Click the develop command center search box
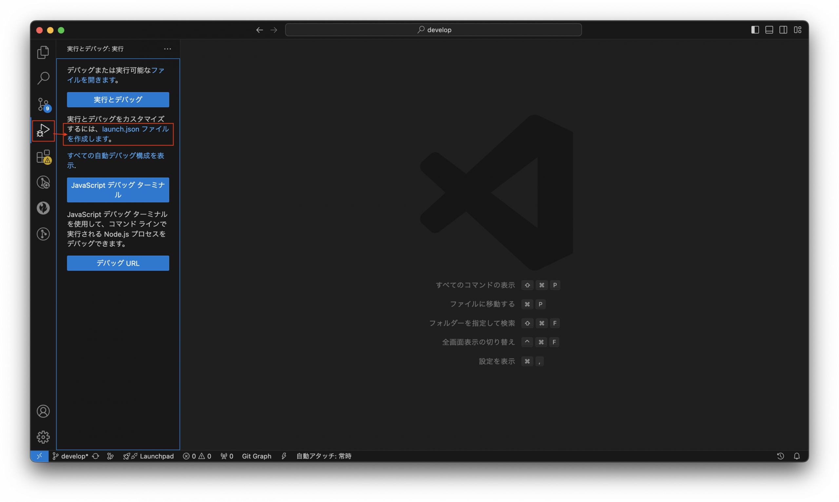The image size is (839, 502). point(433,30)
